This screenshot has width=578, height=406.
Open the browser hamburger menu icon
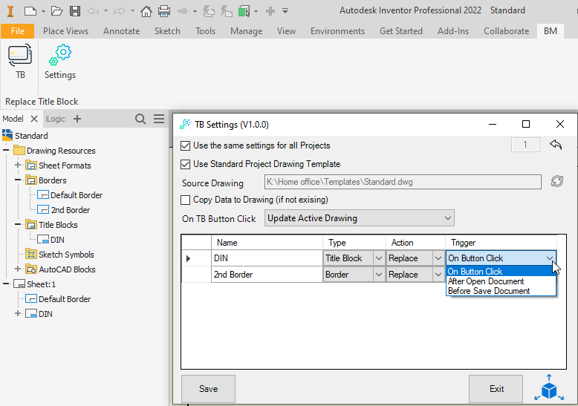tap(159, 119)
